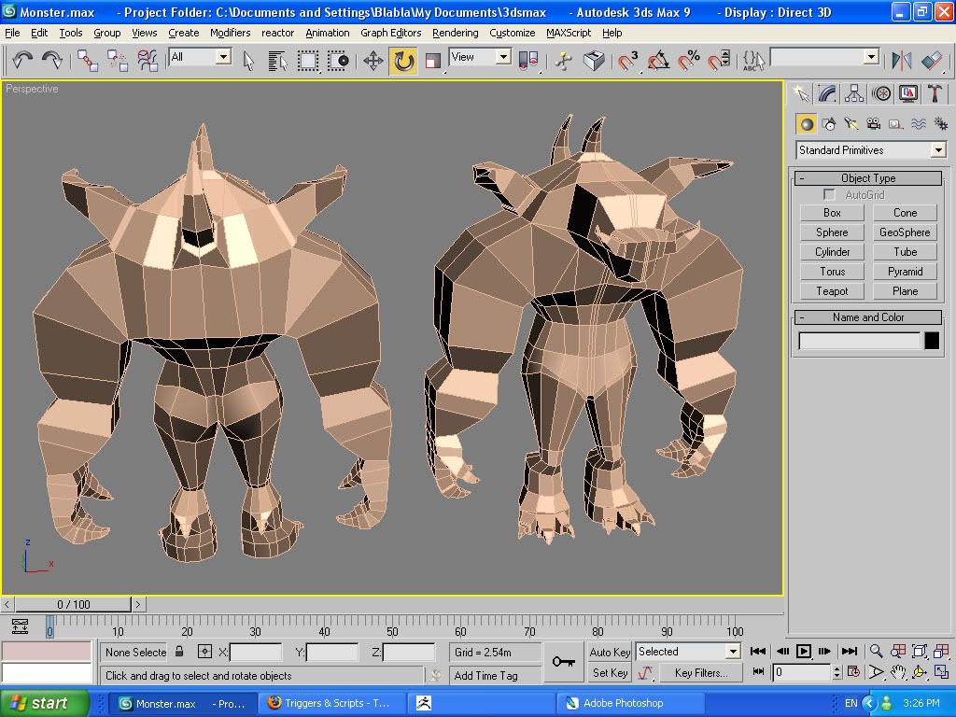956x717 pixels.
Task: Toggle the Spinner Snap button
Action: click(719, 61)
